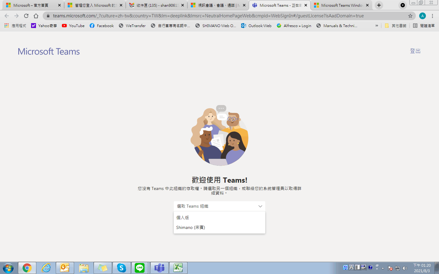Open Manuals & Techni... bookmark
439x274 pixels.
[337, 26]
